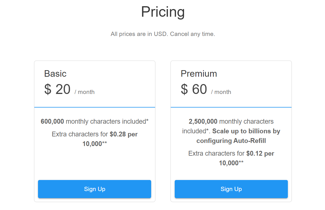Click the '10,000**' footnote text in Basic card
Image resolution: width=325 pixels, height=210 pixels.
(x=94, y=144)
